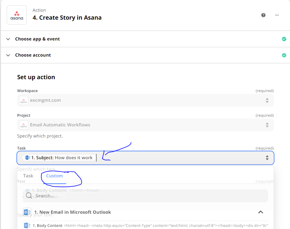The width and height of the screenshot is (290, 229).
Task: Open the Project dropdown arrows
Action: pos(267,125)
